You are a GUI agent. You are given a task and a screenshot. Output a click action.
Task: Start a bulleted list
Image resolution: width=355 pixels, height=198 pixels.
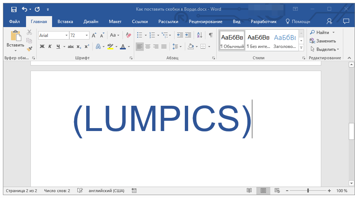coord(140,35)
